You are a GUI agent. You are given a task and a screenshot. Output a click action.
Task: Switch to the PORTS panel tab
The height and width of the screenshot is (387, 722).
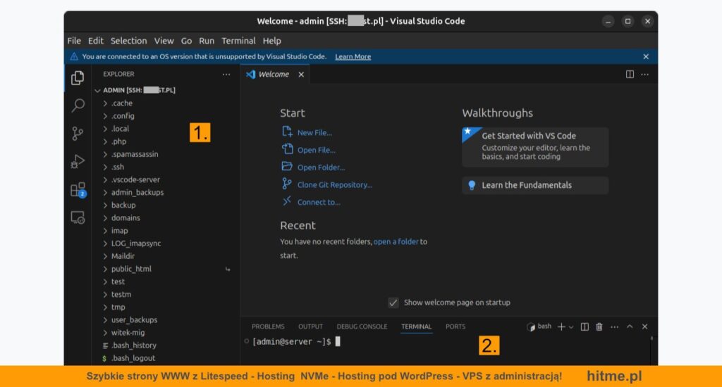pos(455,326)
